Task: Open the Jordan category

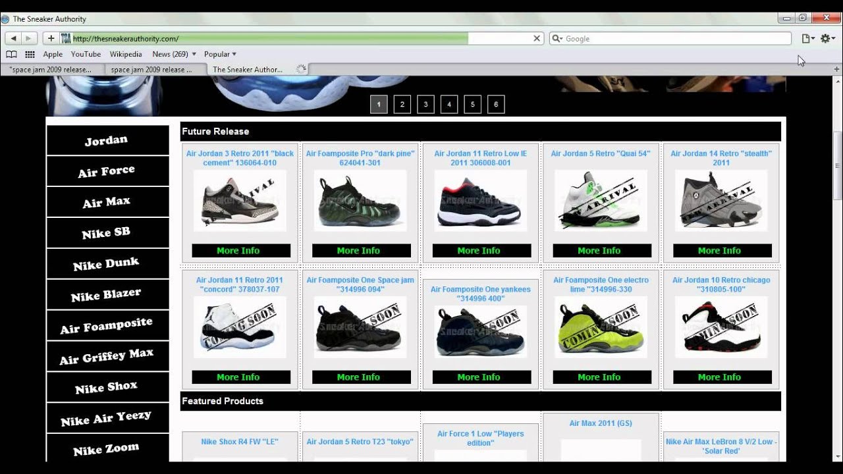Action: click(x=107, y=140)
